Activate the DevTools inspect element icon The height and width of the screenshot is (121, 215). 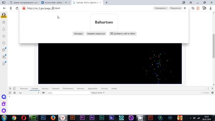(10, 88)
